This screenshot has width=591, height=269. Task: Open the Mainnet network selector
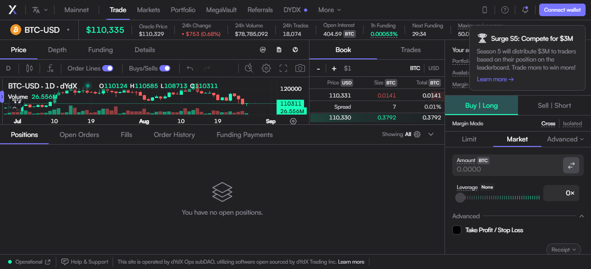(77, 10)
